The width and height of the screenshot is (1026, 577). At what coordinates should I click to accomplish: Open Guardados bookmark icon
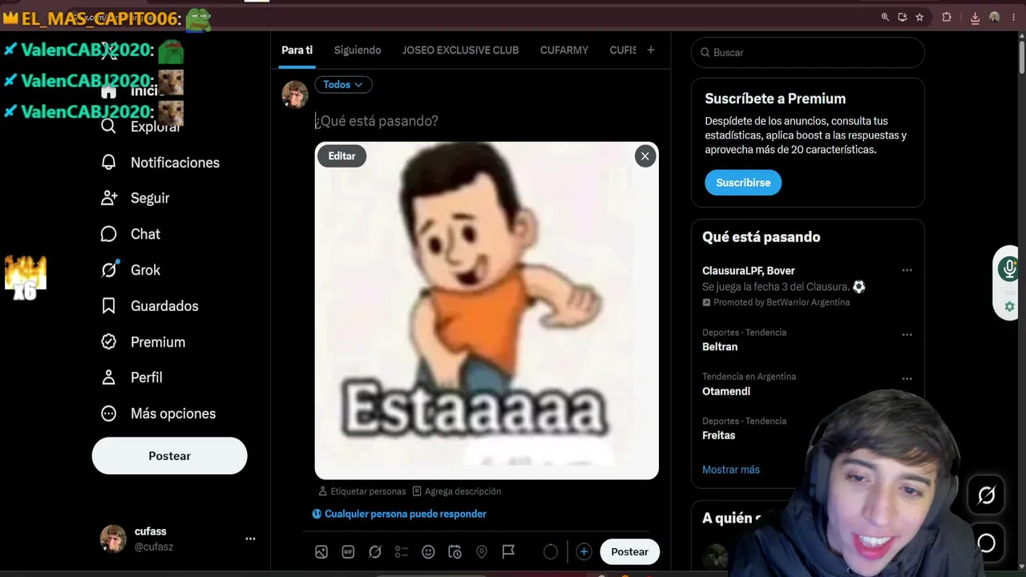pyautogui.click(x=109, y=305)
